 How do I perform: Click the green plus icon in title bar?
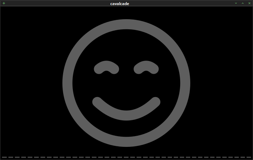[4, 3]
